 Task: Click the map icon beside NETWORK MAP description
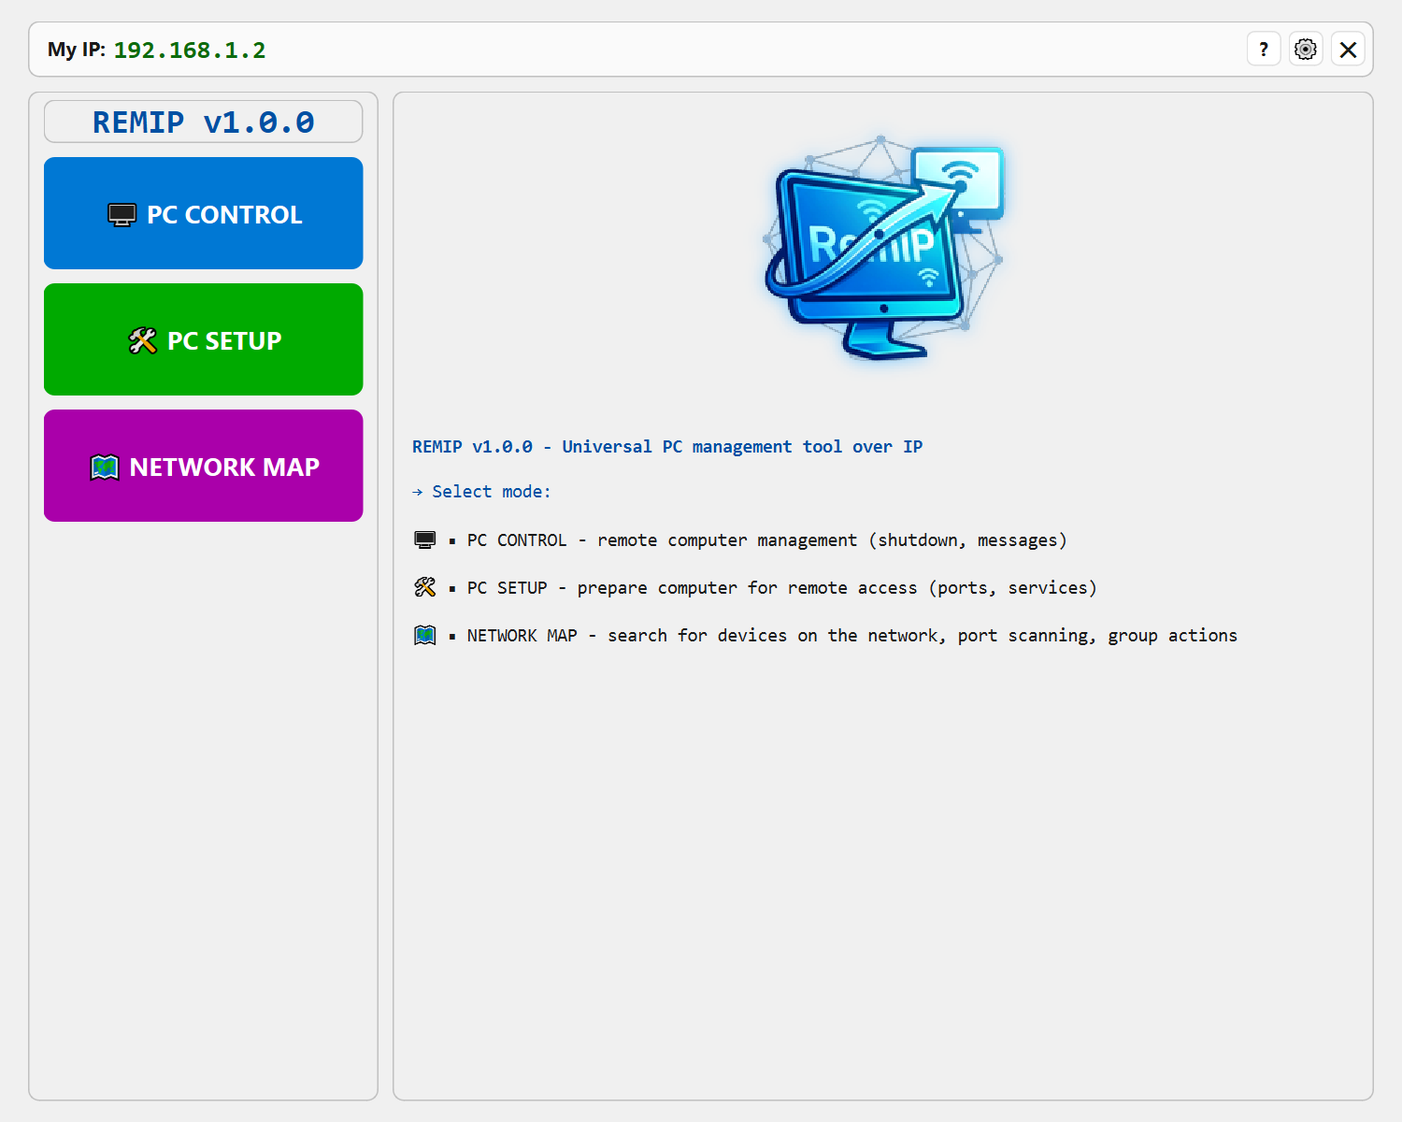(425, 635)
